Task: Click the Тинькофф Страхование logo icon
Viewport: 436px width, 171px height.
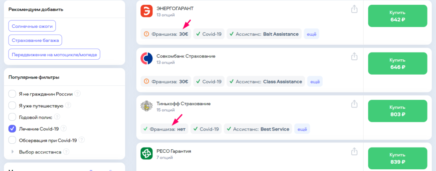Action: tap(146, 107)
